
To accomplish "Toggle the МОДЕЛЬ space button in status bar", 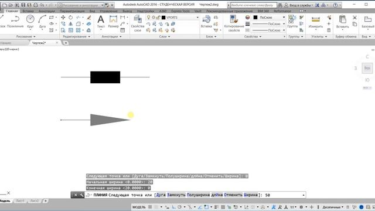I will (139, 207).
